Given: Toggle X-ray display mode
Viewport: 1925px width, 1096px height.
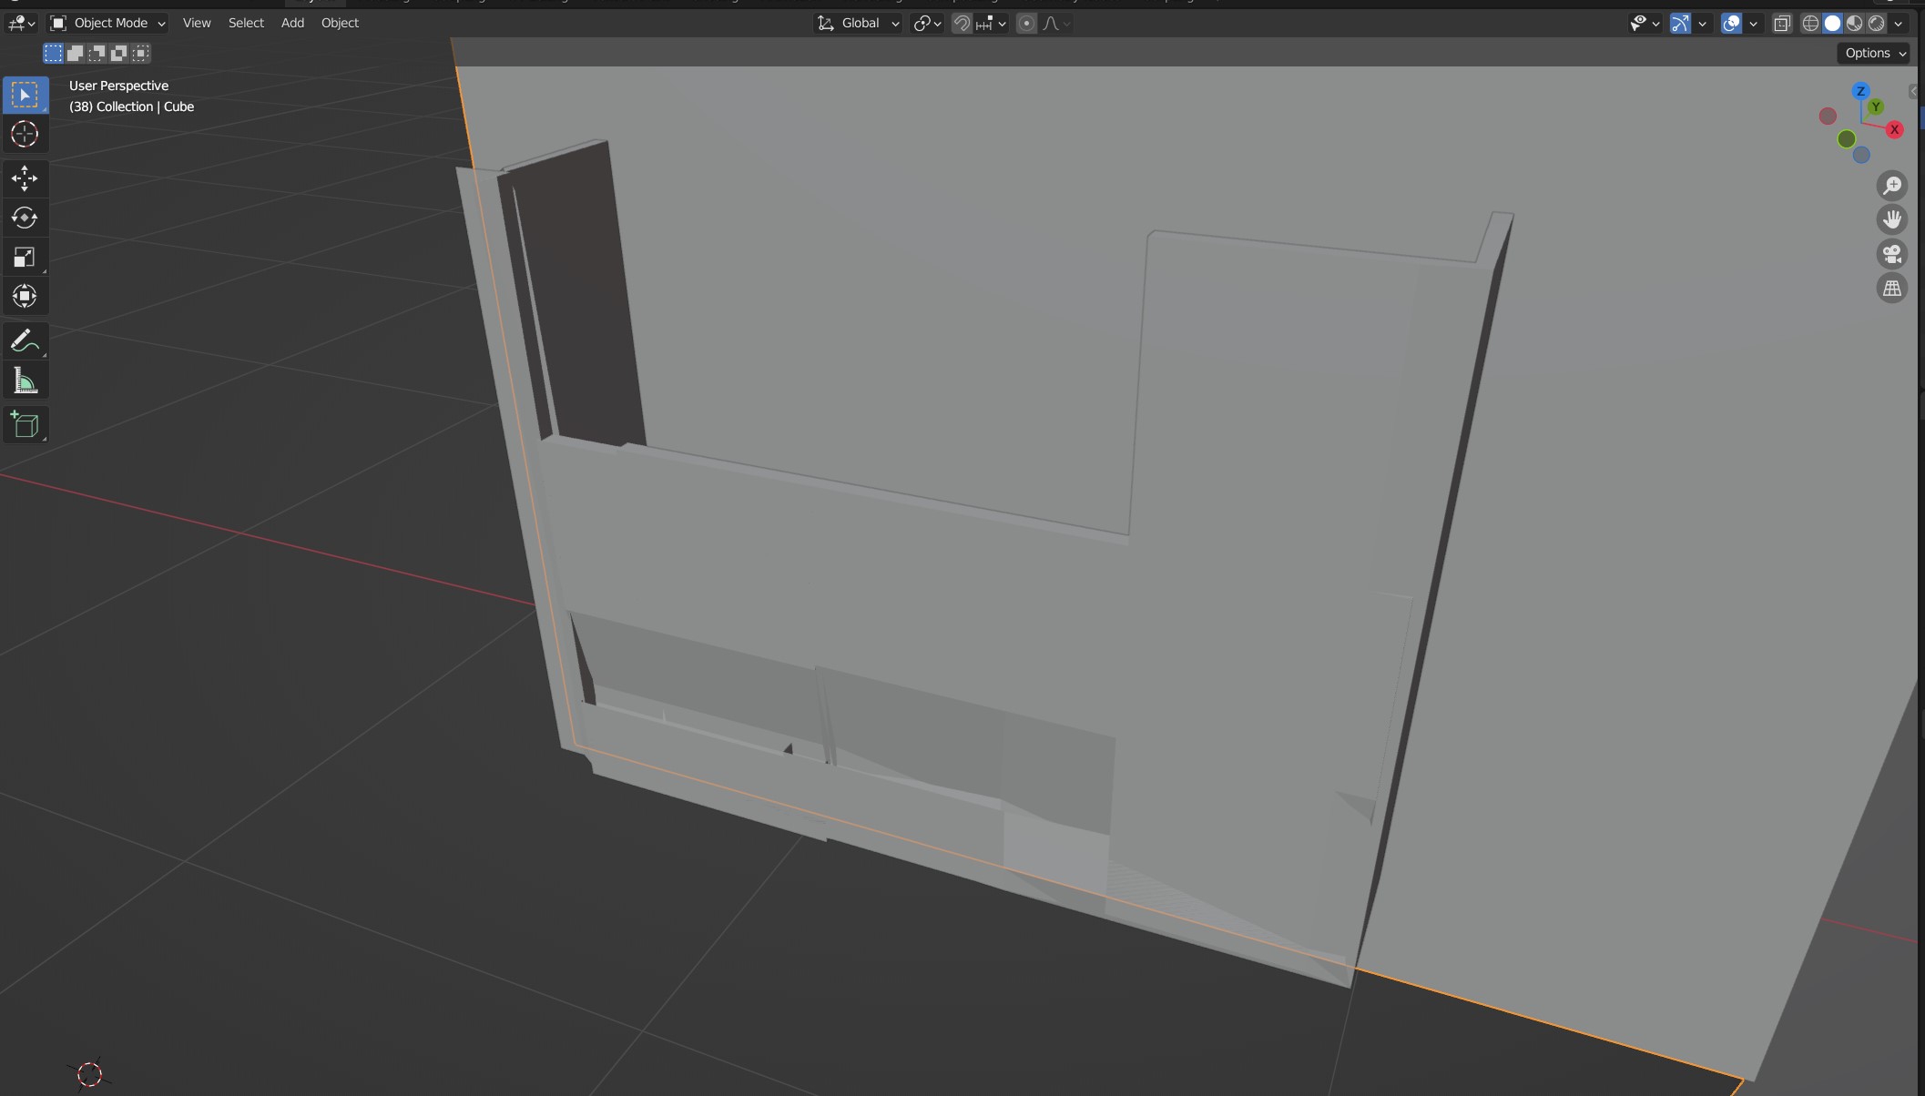Looking at the screenshot, I should point(1782,24).
